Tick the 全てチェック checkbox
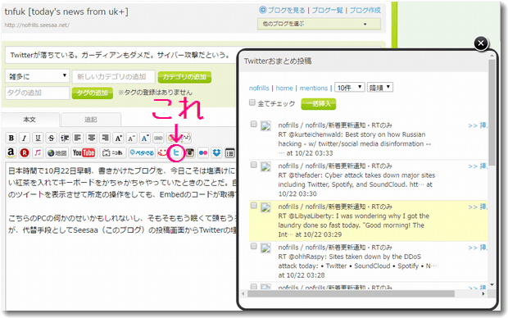 click(252, 102)
